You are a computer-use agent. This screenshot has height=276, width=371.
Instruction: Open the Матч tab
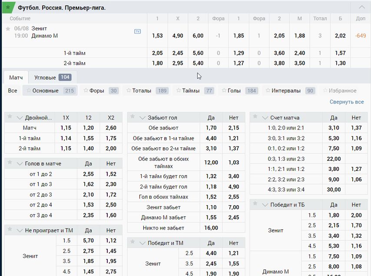coord(16,77)
